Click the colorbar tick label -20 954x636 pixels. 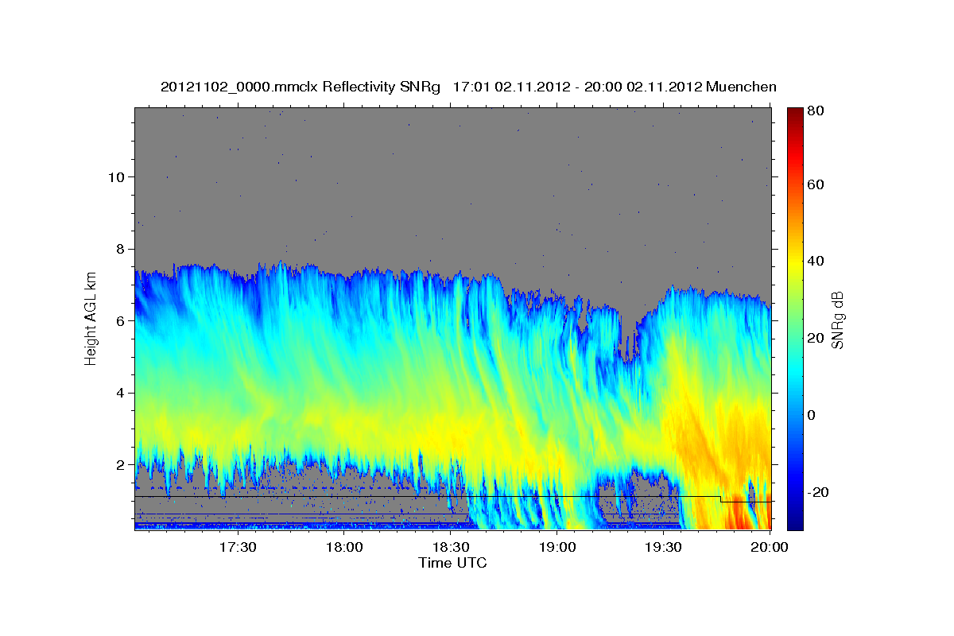pyautogui.click(x=818, y=492)
